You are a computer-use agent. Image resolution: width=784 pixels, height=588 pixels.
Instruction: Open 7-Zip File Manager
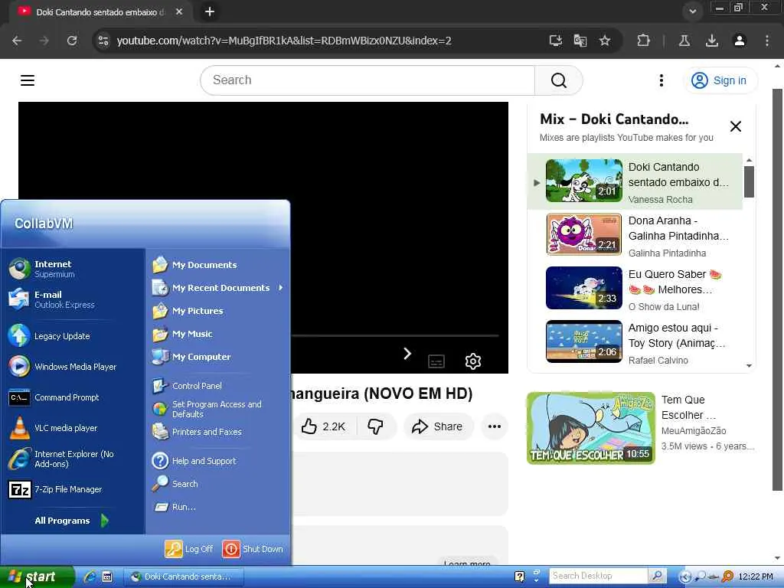(73, 489)
